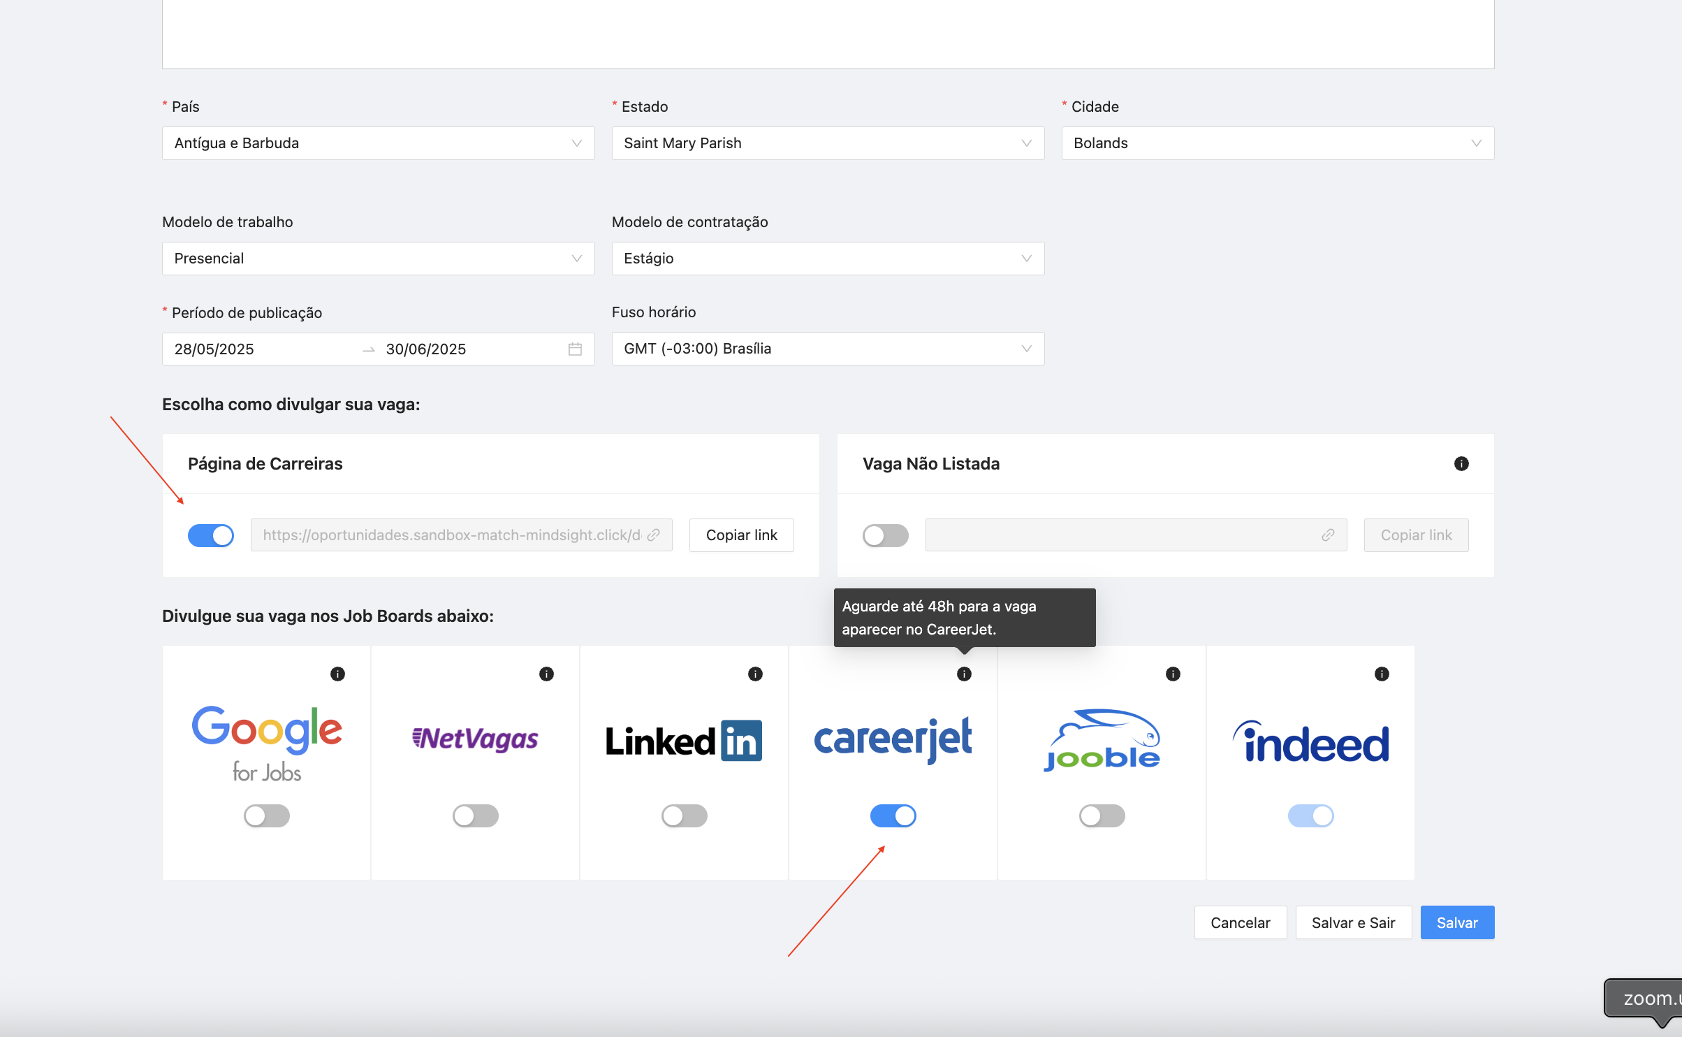Click the NetVagas logo
This screenshot has width=1682, height=1037.
[x=475, y=738]
